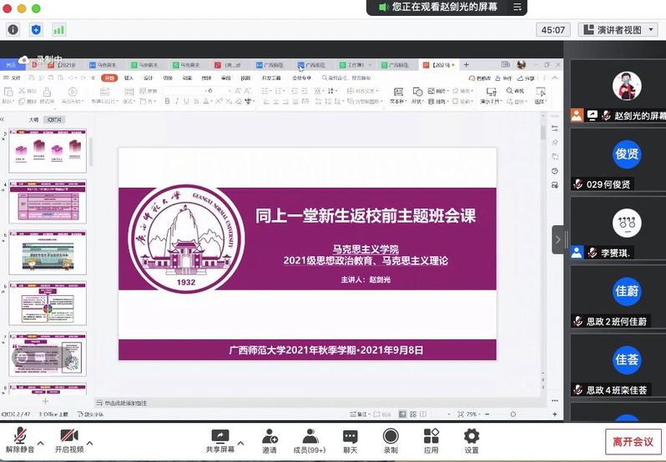Click the 格式刷 format painter icon
Screen dimensions: 666x462
47,92
